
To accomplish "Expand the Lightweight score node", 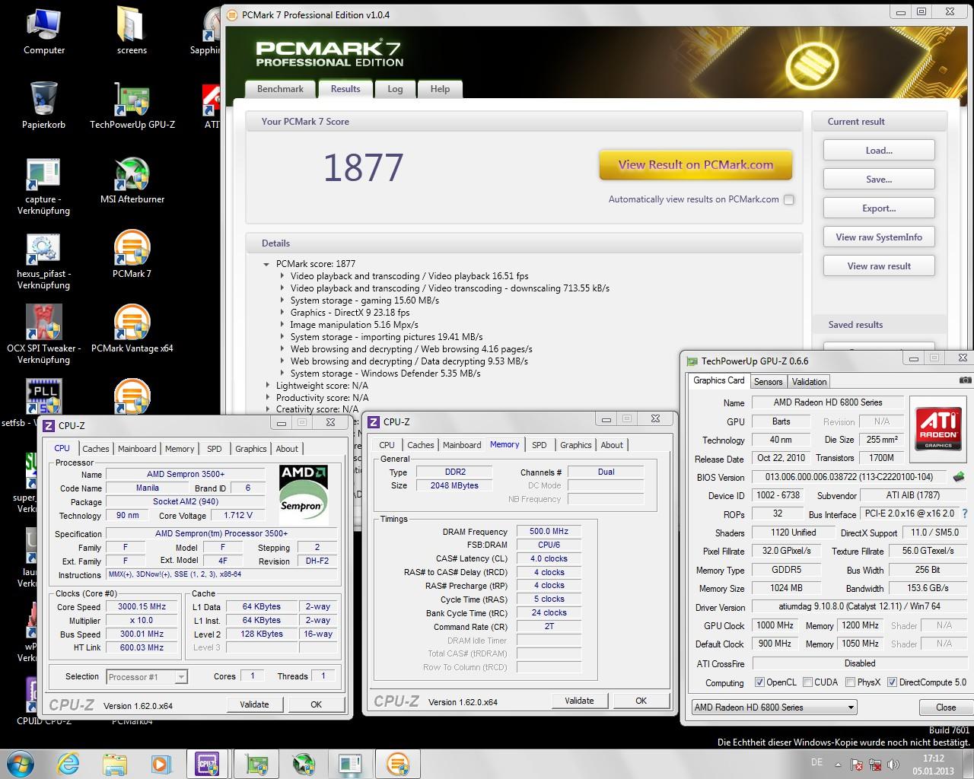I will click(x=268, y=386).
